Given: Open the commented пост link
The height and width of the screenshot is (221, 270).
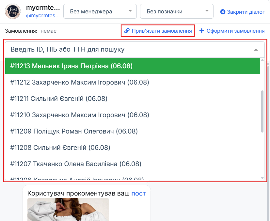Looking at the screenshot, I should click(x=139, y=193).
